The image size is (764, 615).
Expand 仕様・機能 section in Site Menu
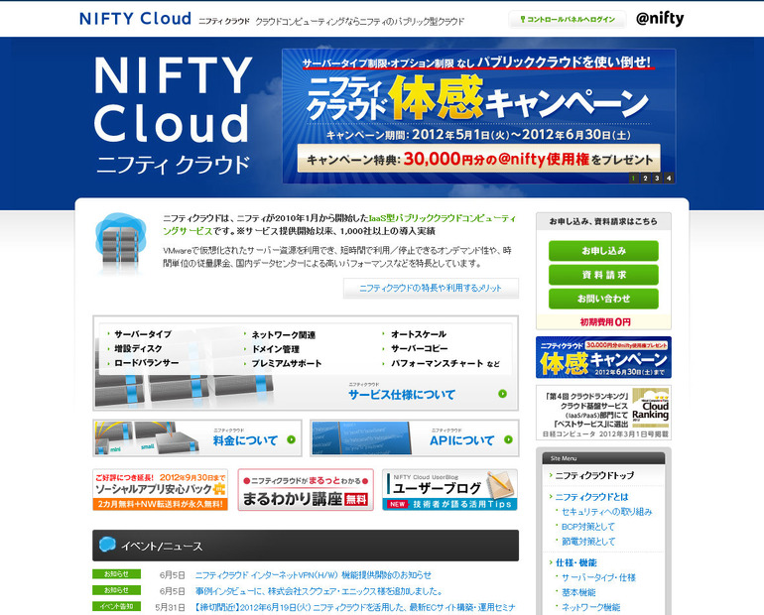[581, 561]
